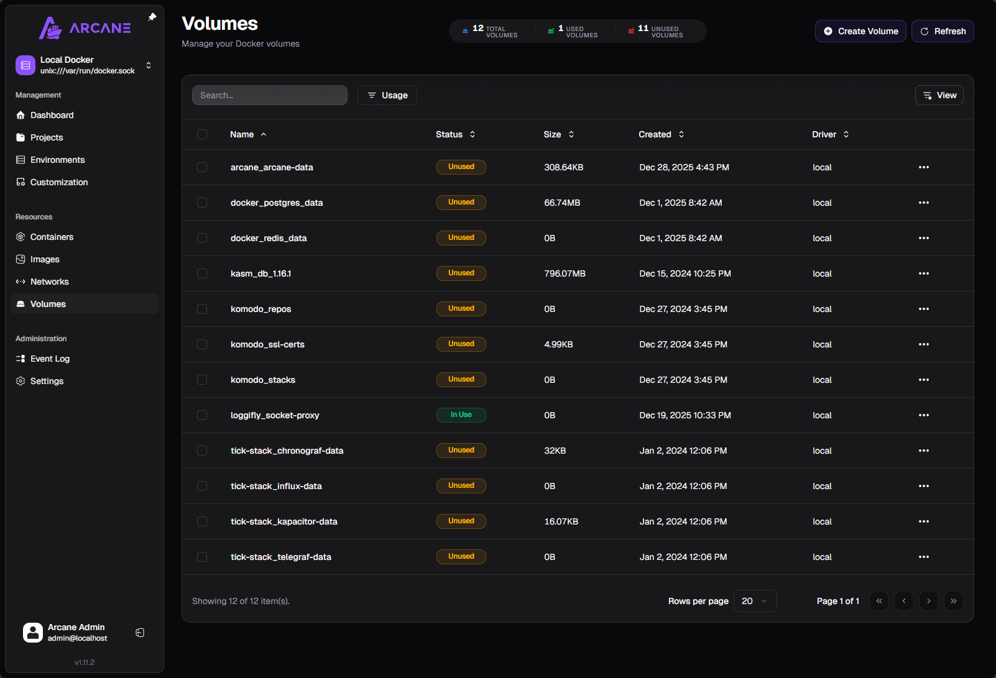This screenshot has width=996, height=678.
Task: Expand the Local Docker environment switcher
Action: 148,65
